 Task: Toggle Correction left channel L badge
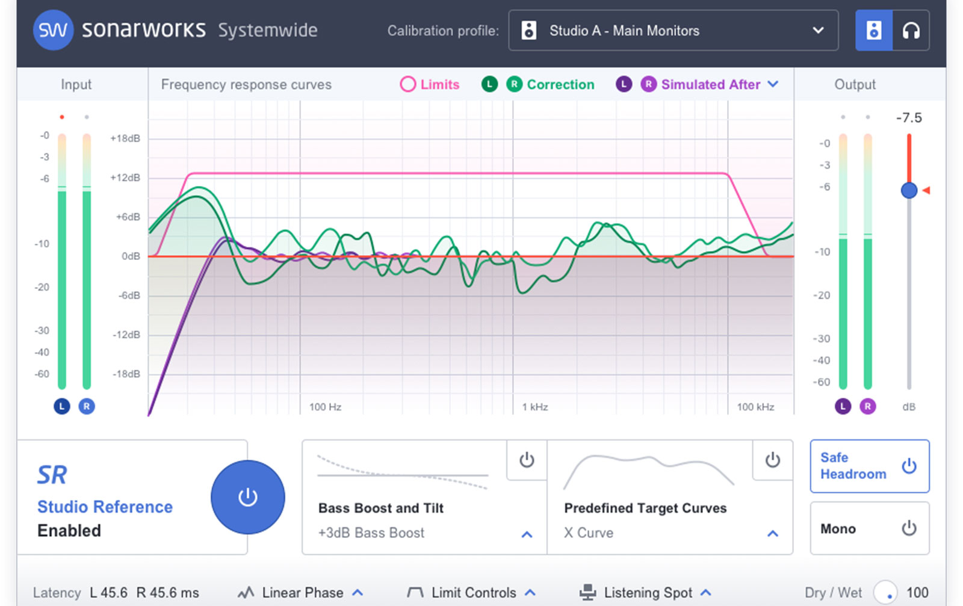489,84
